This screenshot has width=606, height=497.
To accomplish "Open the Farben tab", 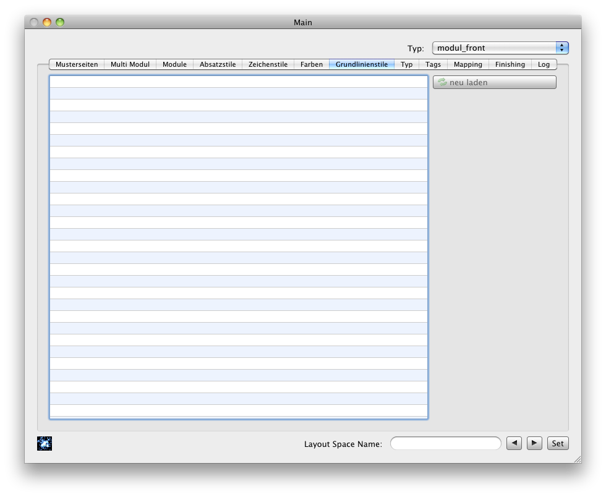I will click(x=312, y=64).
